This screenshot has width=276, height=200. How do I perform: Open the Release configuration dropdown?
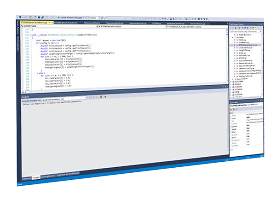[94, 18]
